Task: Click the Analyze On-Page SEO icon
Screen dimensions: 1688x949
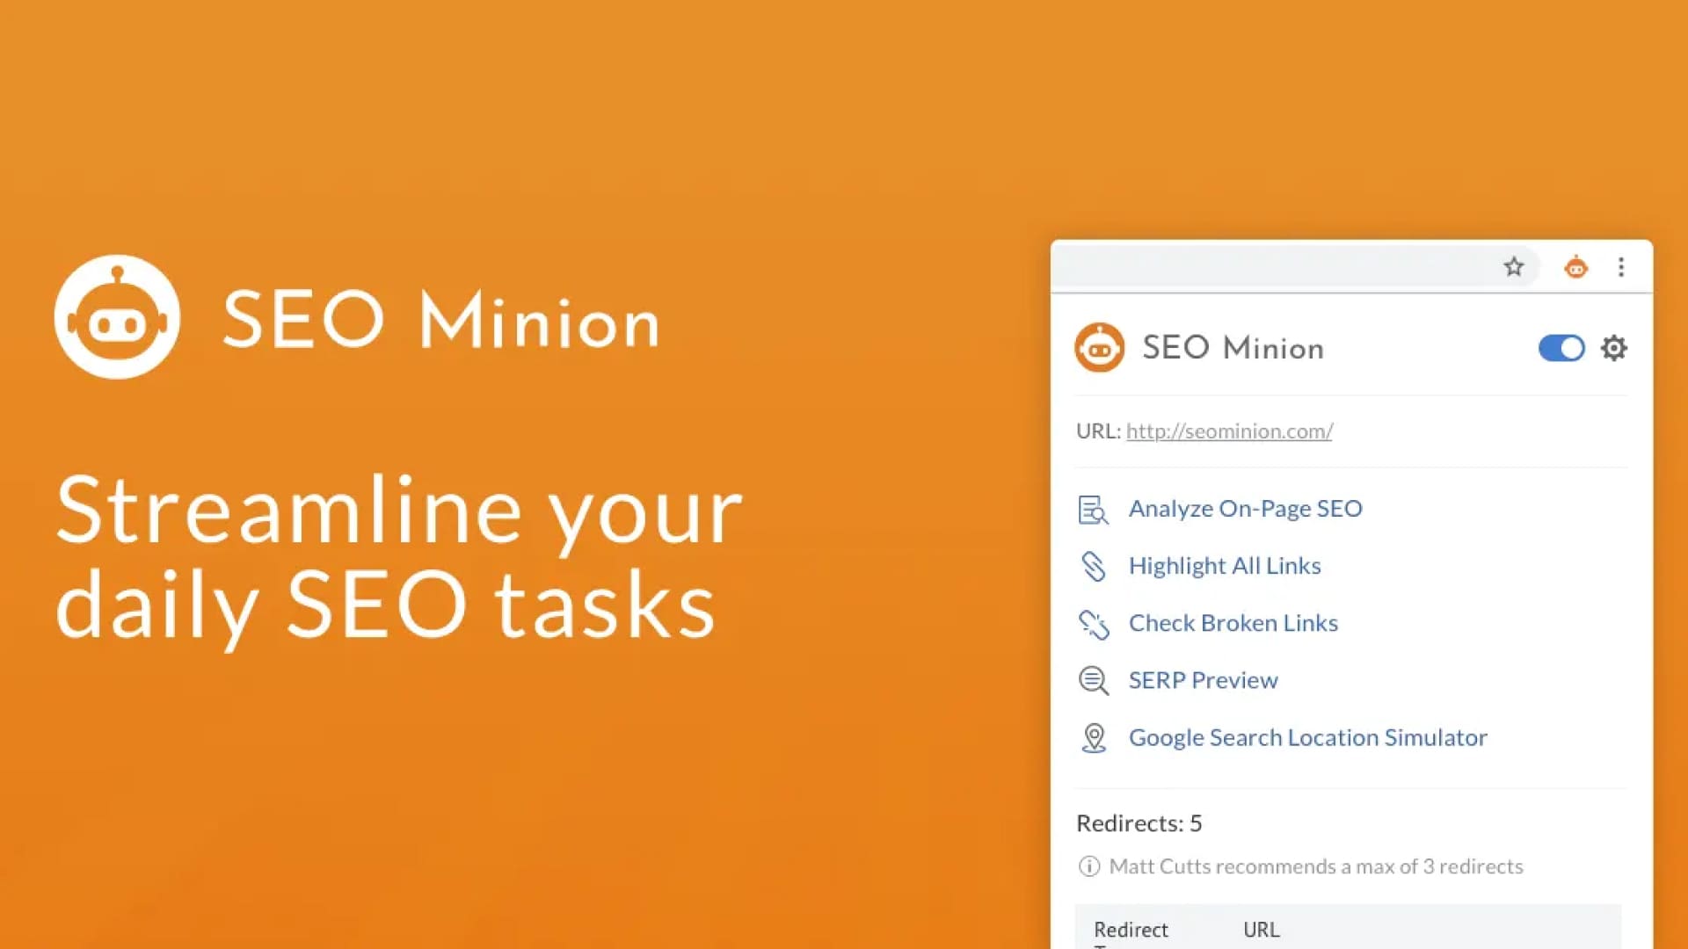Action: pos(1094,508)
